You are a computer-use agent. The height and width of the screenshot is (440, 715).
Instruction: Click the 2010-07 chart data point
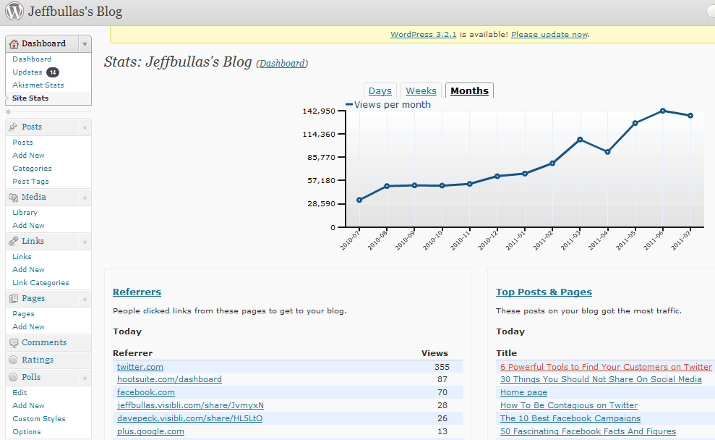359,200
